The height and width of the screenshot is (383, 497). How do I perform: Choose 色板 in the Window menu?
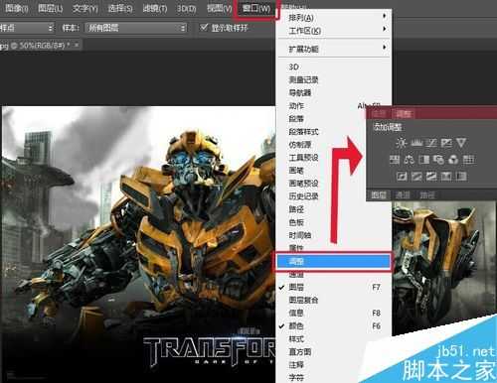[x=334, y=222]
